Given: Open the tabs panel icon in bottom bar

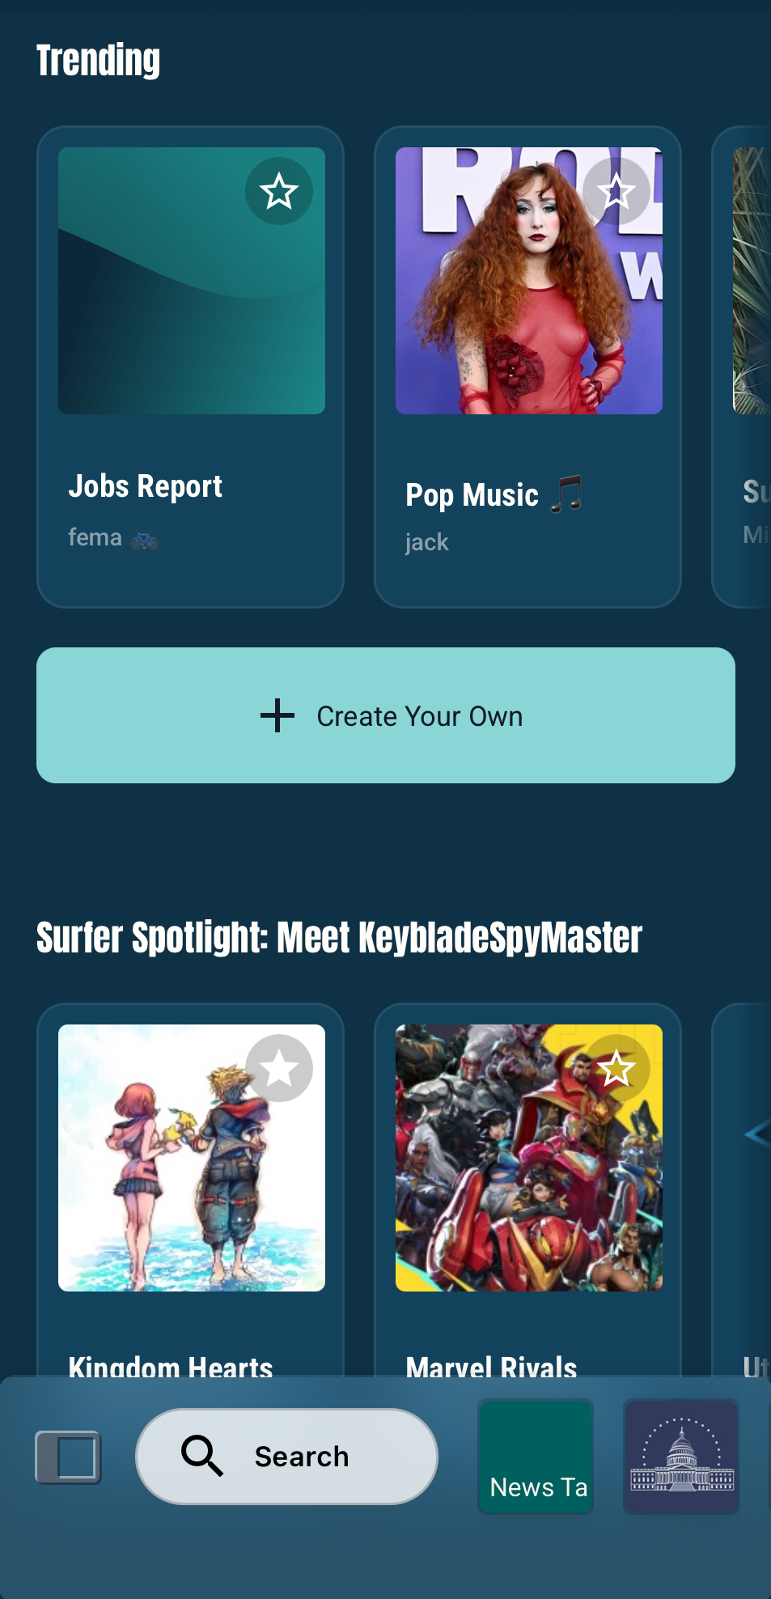Looking at the screenshot, I should coord(68,1457).
